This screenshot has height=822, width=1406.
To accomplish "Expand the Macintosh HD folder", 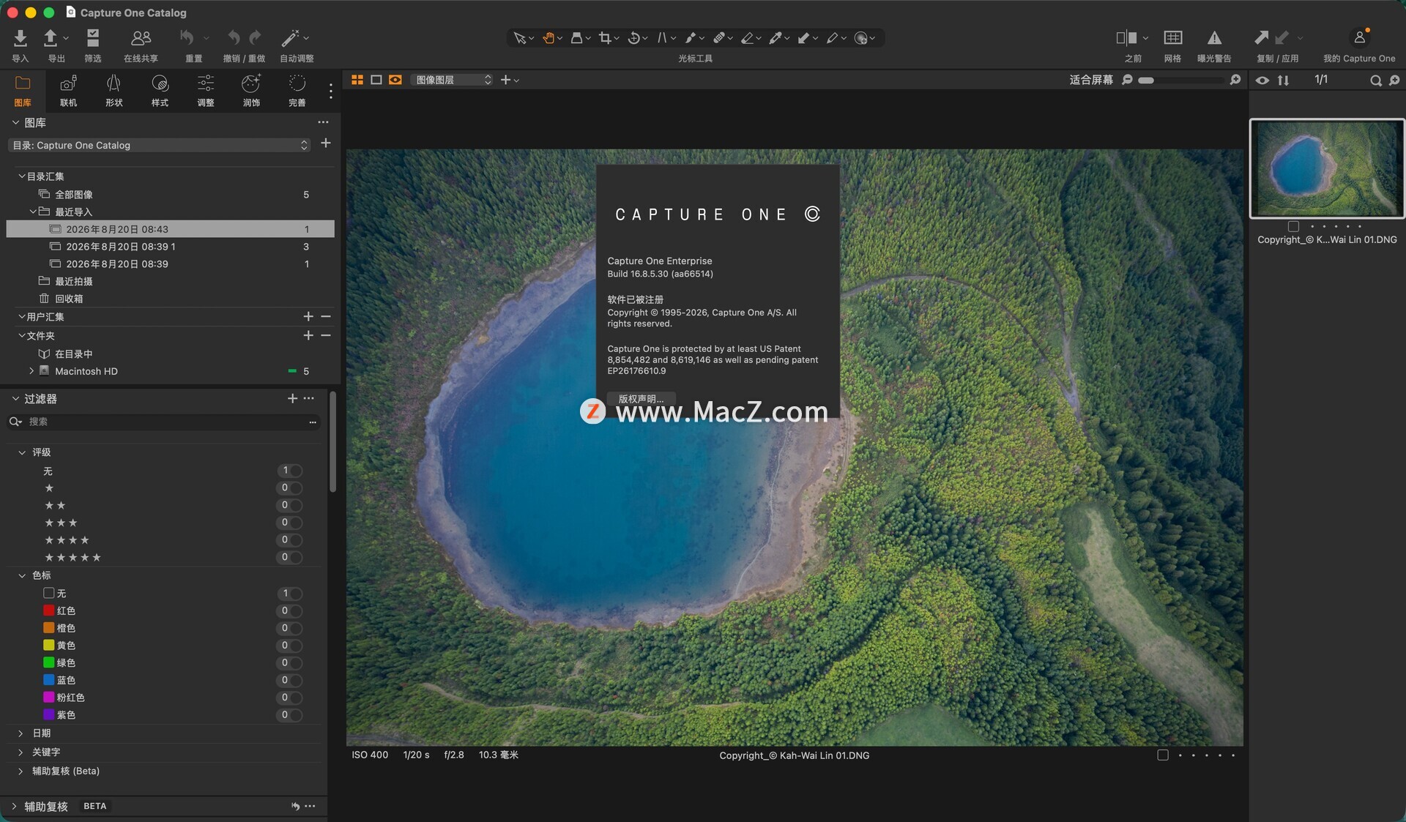I will tap(31, 371).
